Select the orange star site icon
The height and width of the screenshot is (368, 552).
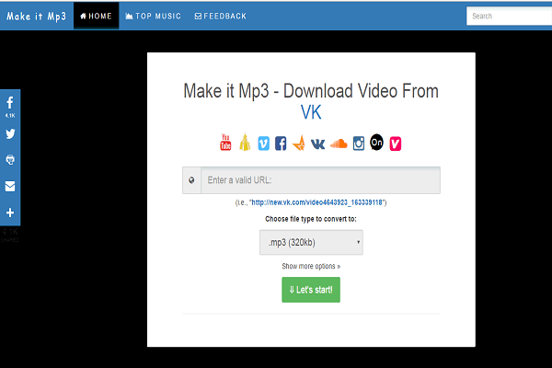(299, 143)
